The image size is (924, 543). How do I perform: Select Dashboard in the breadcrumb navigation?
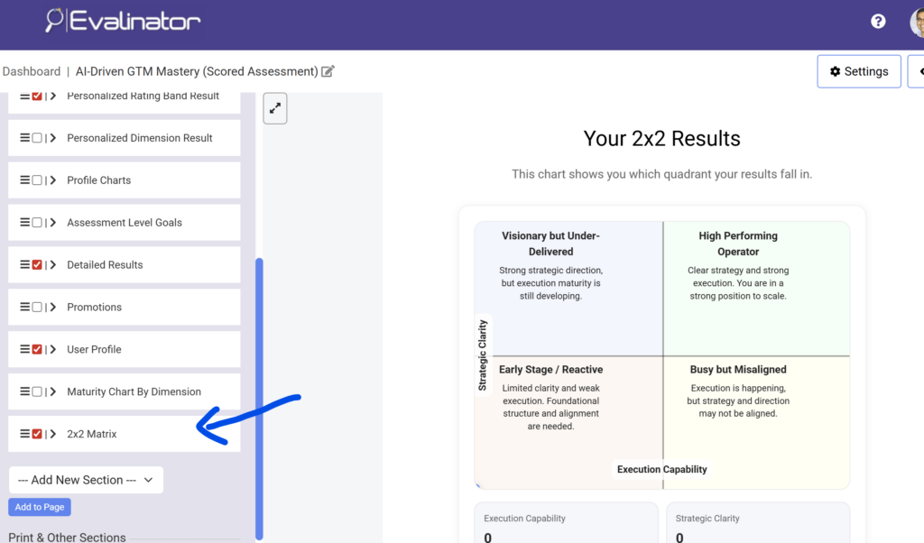tap(32, 70)
